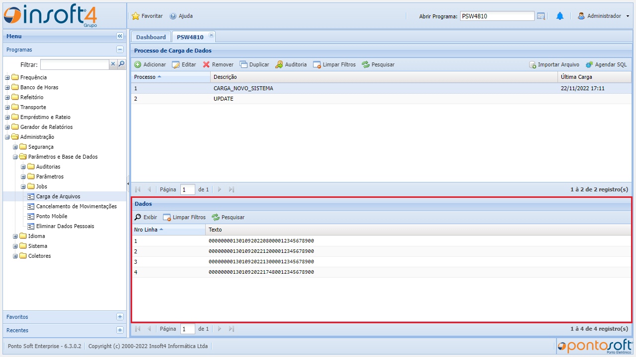The image size is (636, 357).
Task: Click the notification bell icon
Action: (x=560, y=16)
